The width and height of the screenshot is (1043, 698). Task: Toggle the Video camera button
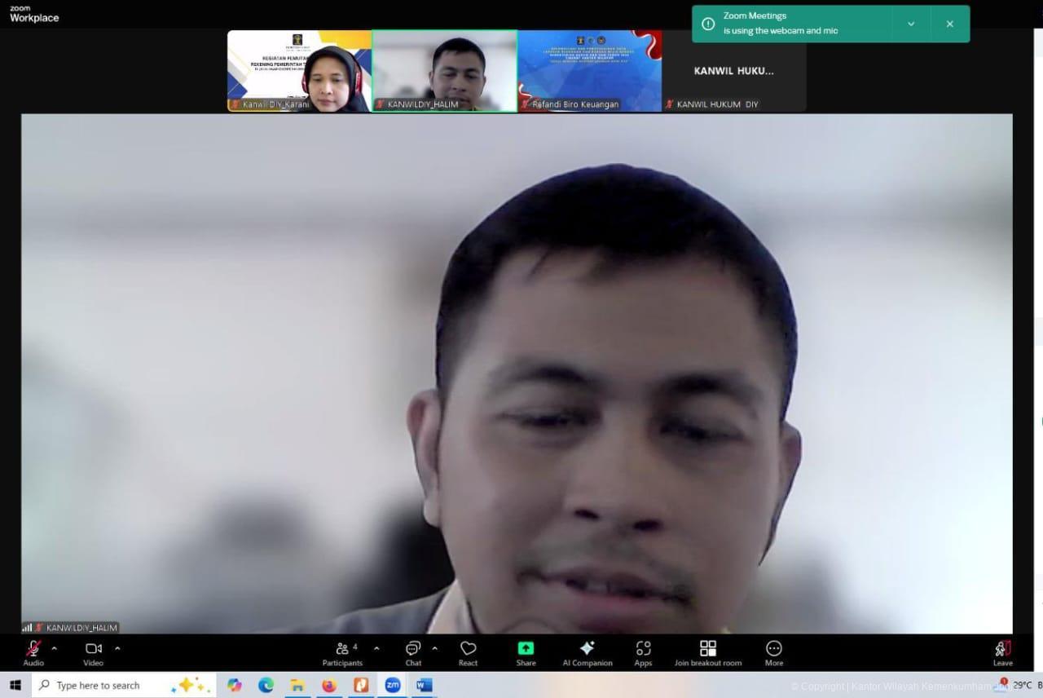93,652
